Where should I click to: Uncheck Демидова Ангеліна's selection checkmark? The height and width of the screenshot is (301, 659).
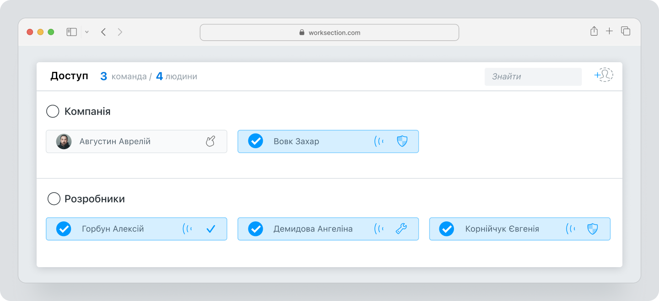(255, 229)
